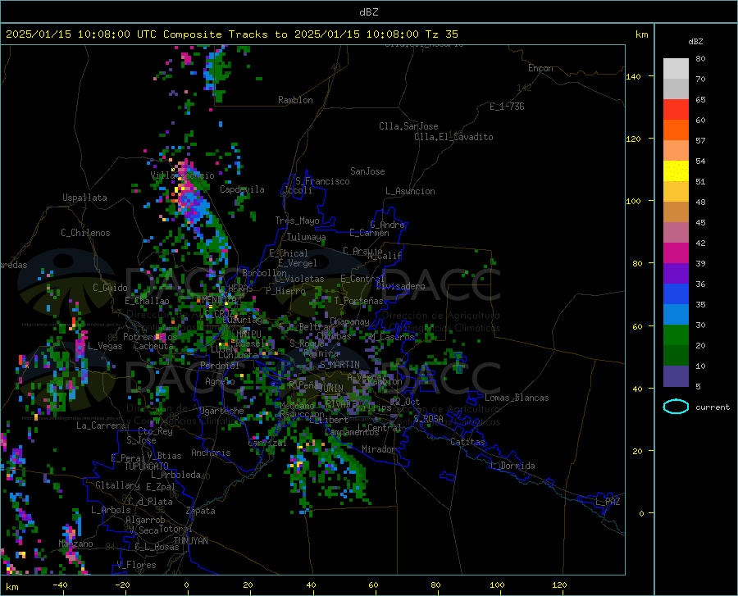This screenshot has height=596, width=738.
Task: Click the 'Anchoris' map label
Action: pos(211,453)
